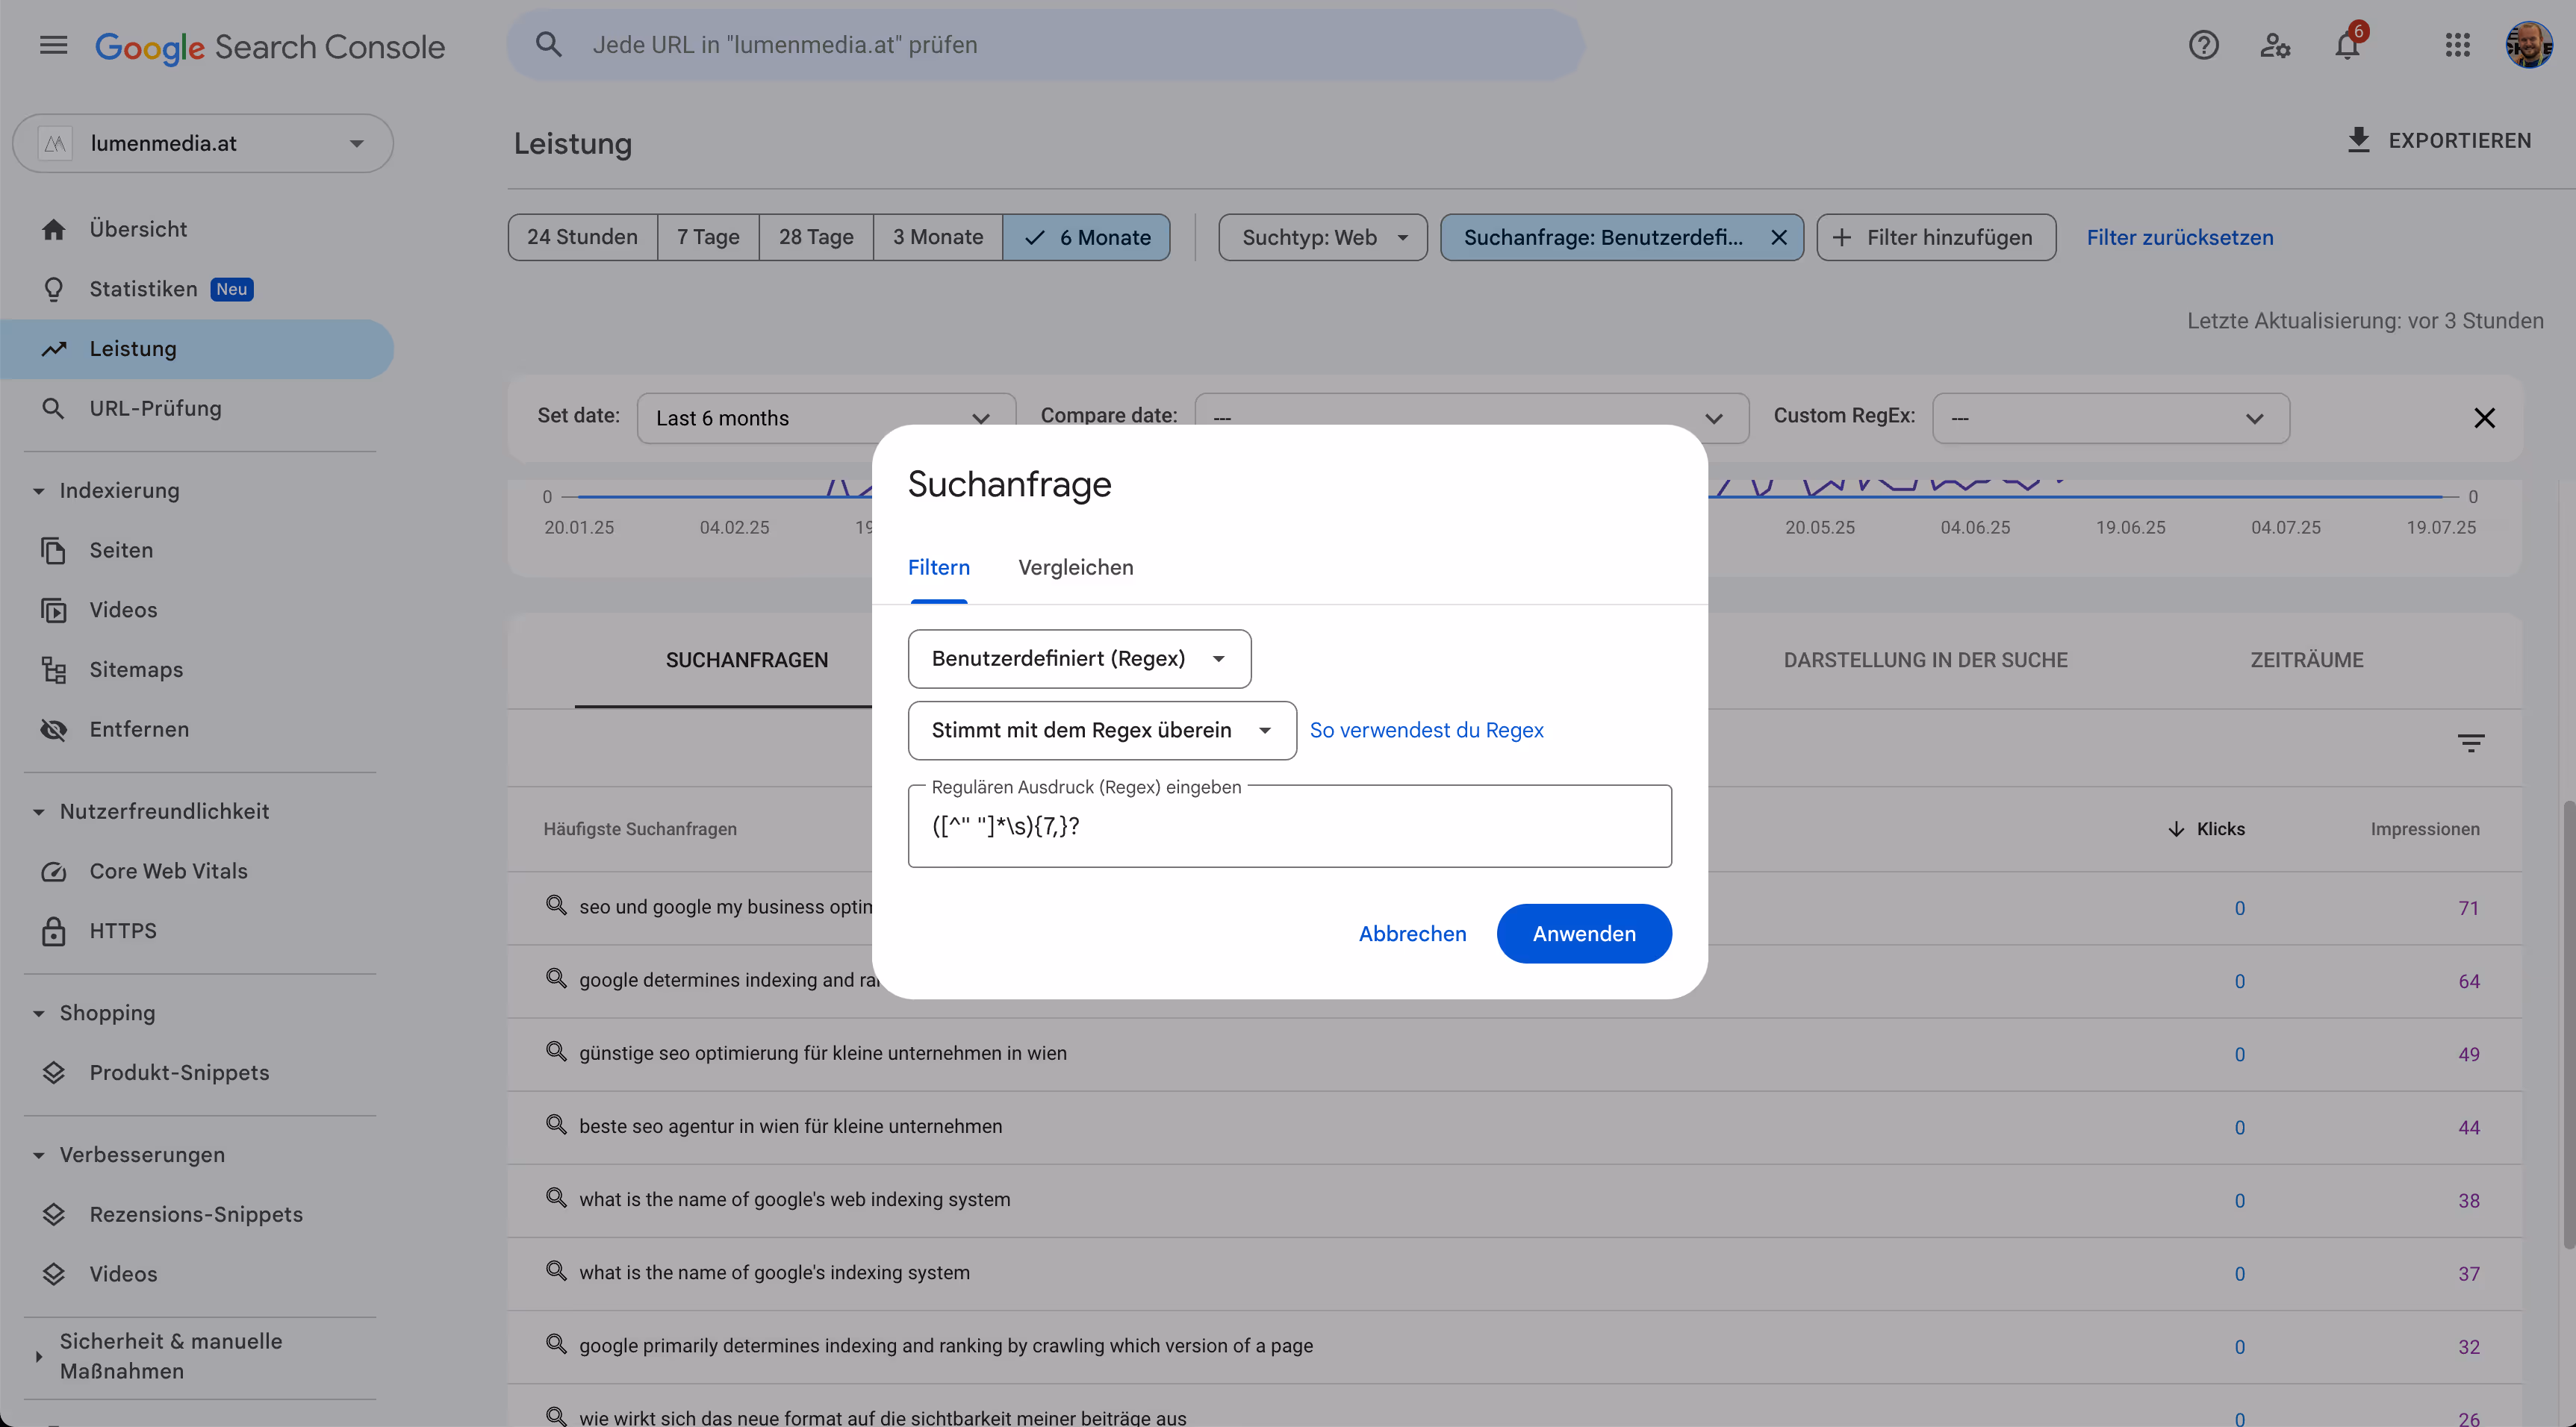Click the Core Web Vitals gauge icon
The height and width of the screenshot is (1427, 2576).
[x=54, y=872]
